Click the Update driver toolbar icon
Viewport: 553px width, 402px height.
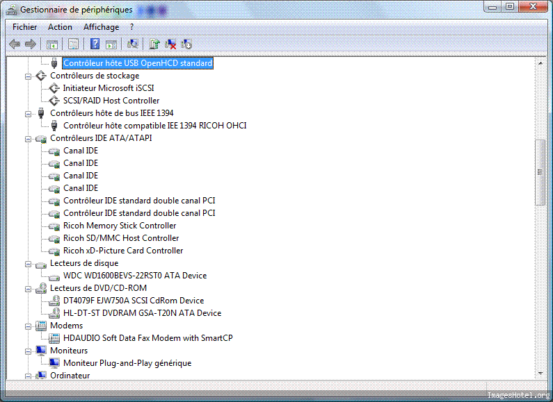coord(154,44)
